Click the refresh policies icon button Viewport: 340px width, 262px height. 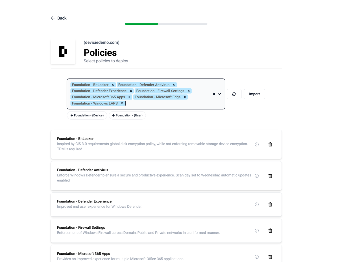pos(234,94)
